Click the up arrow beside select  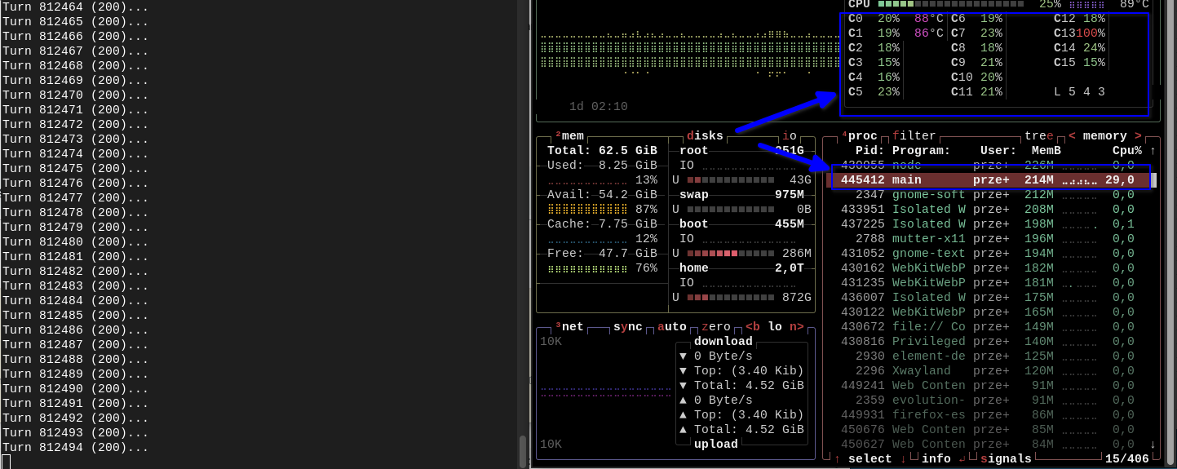(837, 459)
